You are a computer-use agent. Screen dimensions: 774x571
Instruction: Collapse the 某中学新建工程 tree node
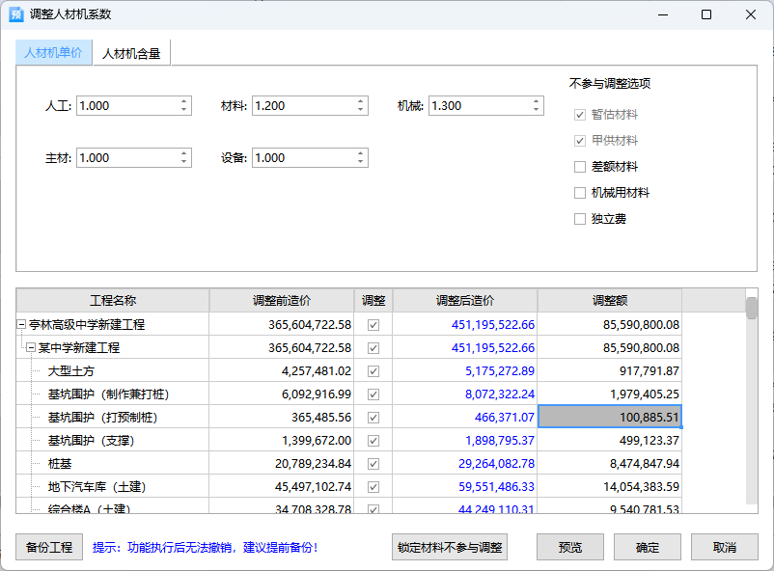pos(31,348)
